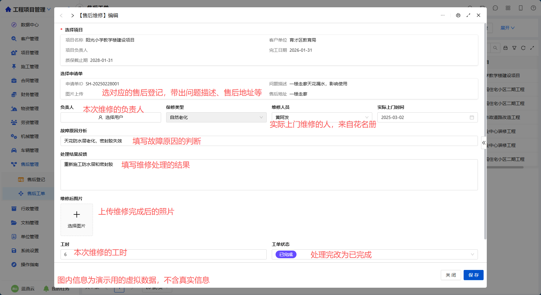Screen dimensions: 541x295
Task: Collapse the side panel with double-chevron
Action: [484, 143]
